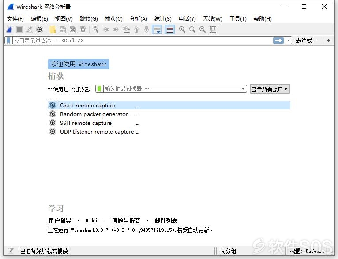Select UDP Listener remote capture interface

pos(169,131)
